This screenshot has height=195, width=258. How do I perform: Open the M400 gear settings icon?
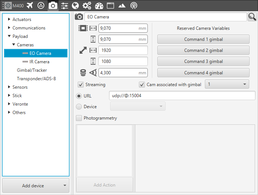tap(8, 6)
